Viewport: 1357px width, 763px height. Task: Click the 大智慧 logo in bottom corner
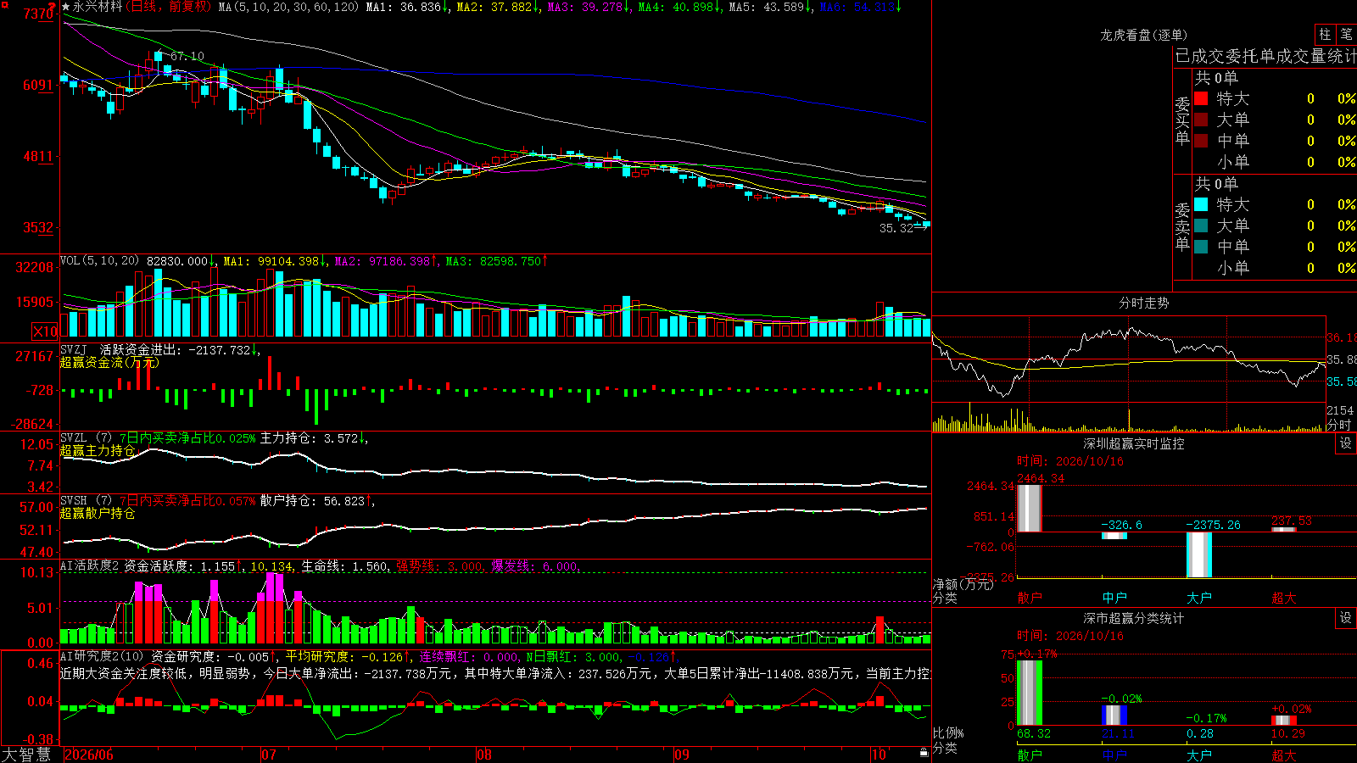click(x=26, y=755)
